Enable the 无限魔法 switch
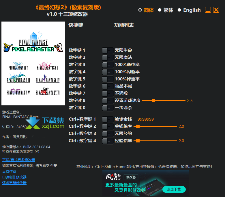Screen dimensions: 225x197 (x=108, y=57)
